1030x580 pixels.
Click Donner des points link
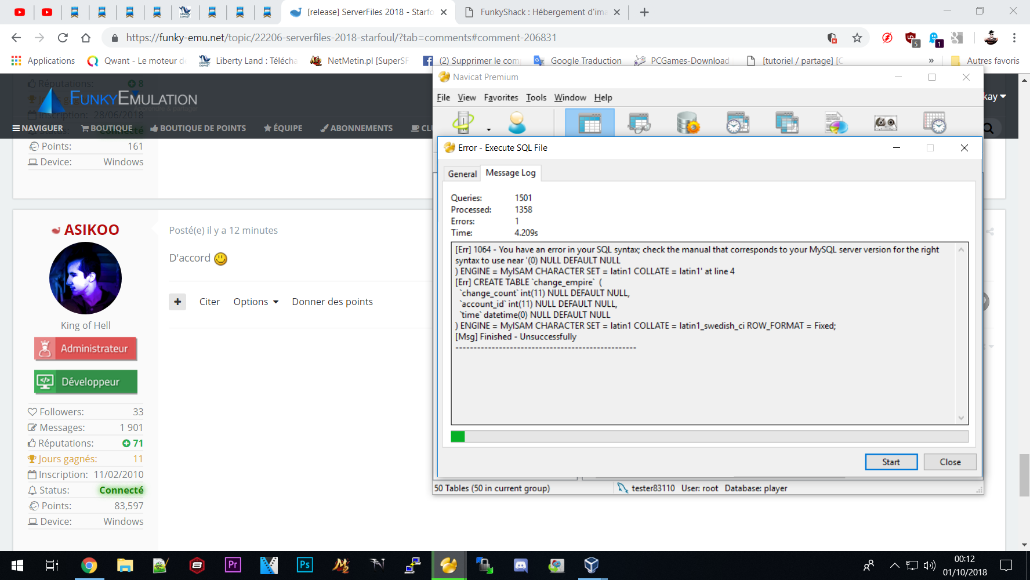[332, 302]
